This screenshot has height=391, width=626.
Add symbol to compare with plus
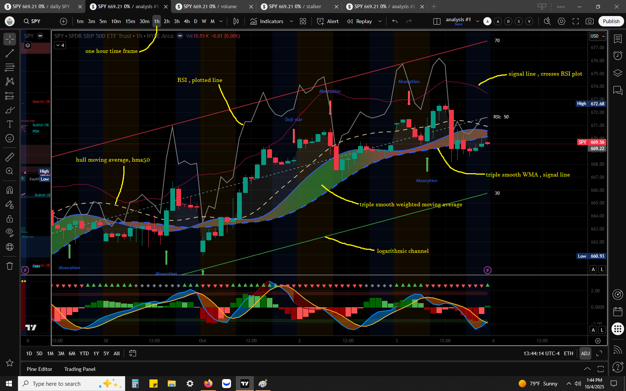pos(64,21)
